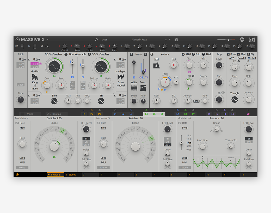The image size is (271, 213).
Task: Toggle Noise source 1 on/off
Action: tap(132, 54)
